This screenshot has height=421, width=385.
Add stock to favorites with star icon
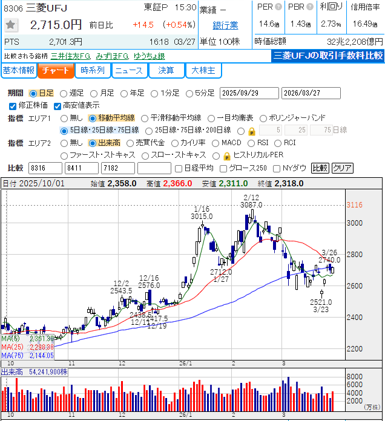click(x=11, y=25)
